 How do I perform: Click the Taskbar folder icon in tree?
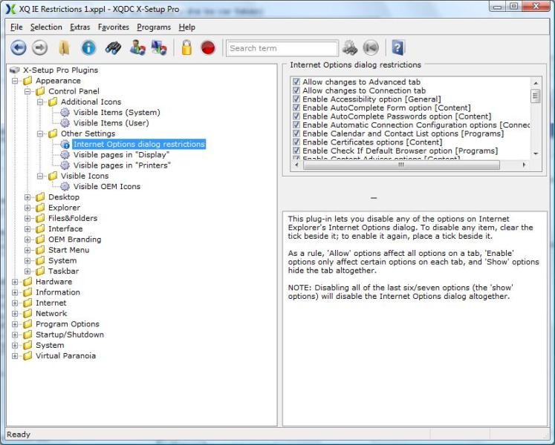click(40, 271)
